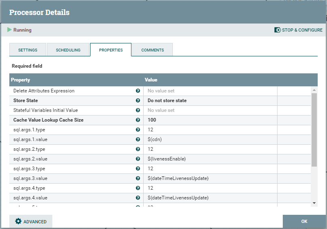Click help icon for sql.args.2.type
This screenshot has height=229, width=327.
pos(138,149)
